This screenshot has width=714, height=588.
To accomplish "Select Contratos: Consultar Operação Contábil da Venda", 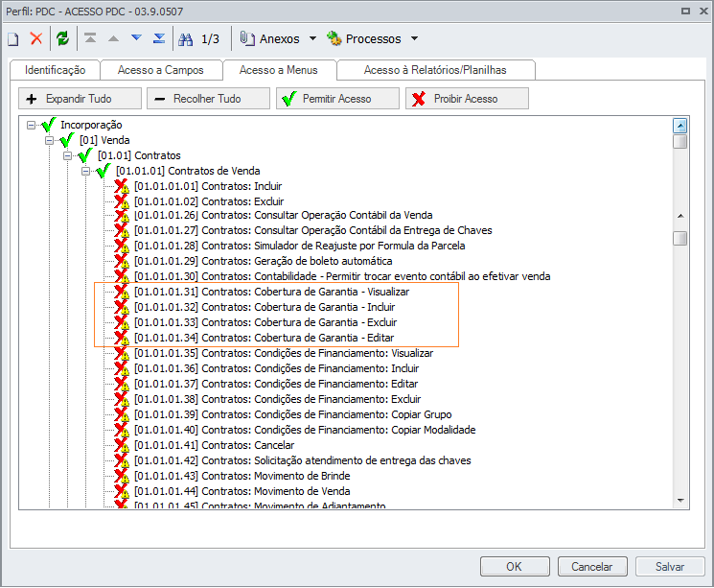I will click(284, 215).
